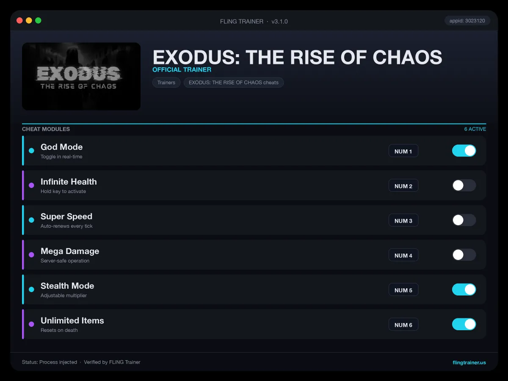
Task: Disable the Stealth Mode switch
Action: tap(464, 290)
